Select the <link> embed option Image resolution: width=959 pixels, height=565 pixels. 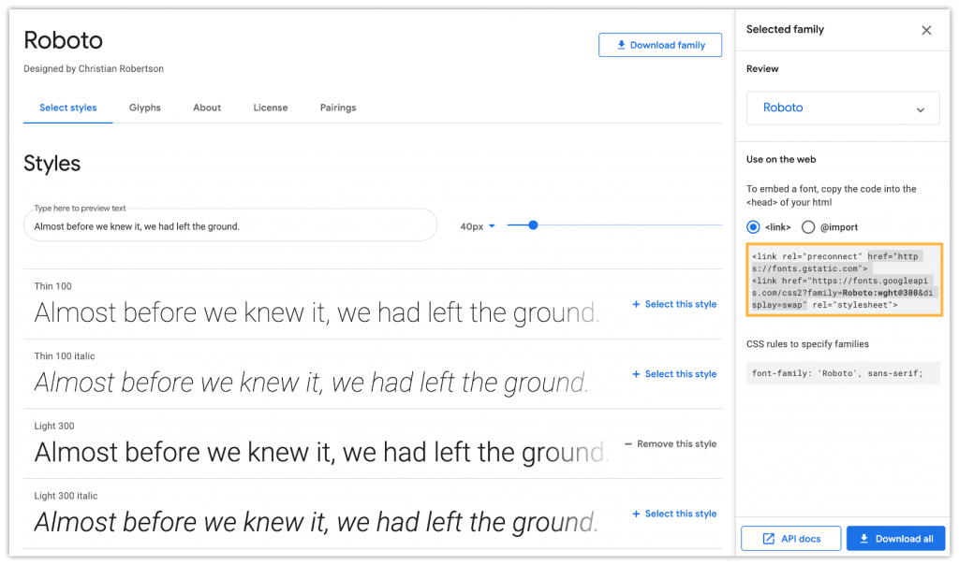pos(753,226)
